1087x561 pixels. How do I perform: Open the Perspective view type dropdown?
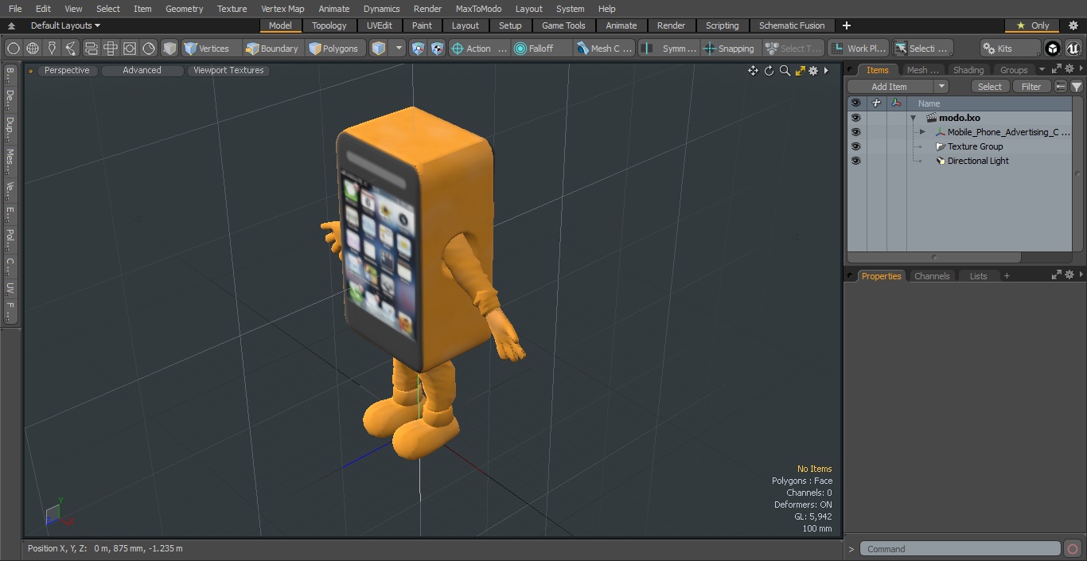tap(67, 70)
